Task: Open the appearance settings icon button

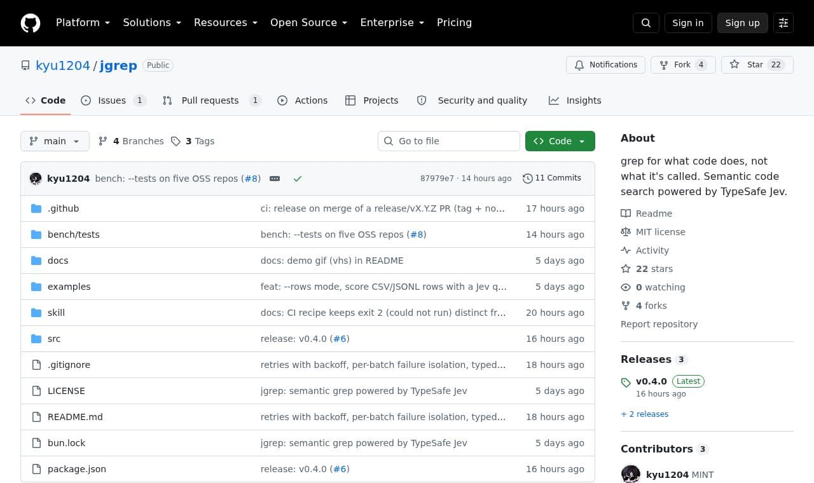Action: pyautogui.click(x=783, y=23)
